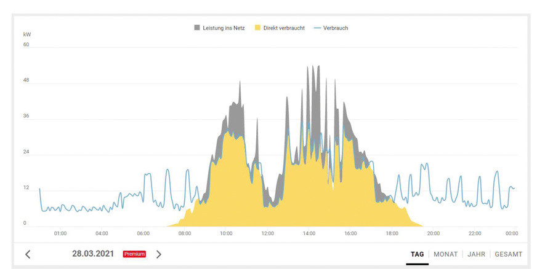Click gray square icon for Leistung ins Netz

[197, 28]
